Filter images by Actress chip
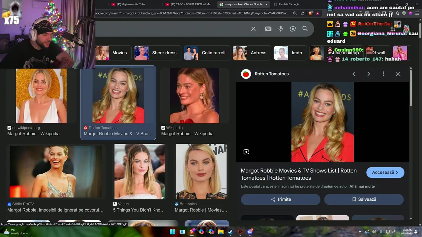The height and width of the screenshot is (237, 422). 252,53
